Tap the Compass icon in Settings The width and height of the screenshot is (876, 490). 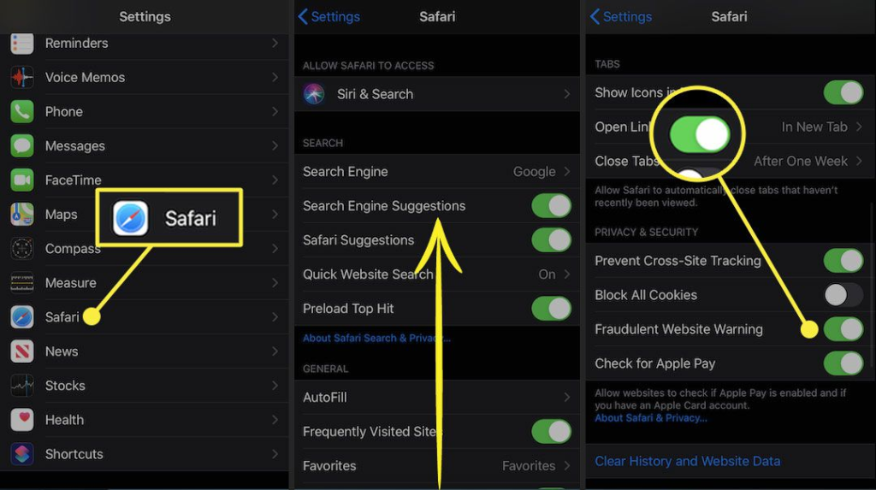click(21, 249)
